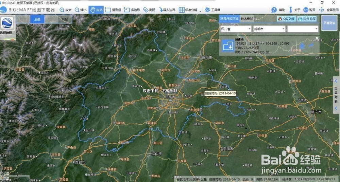This screenshot has height=182, width=340.
Task: Open the 下载列表 download list
Action: point(329,23)
